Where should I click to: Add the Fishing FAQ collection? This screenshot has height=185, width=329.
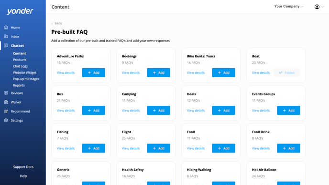93,148
